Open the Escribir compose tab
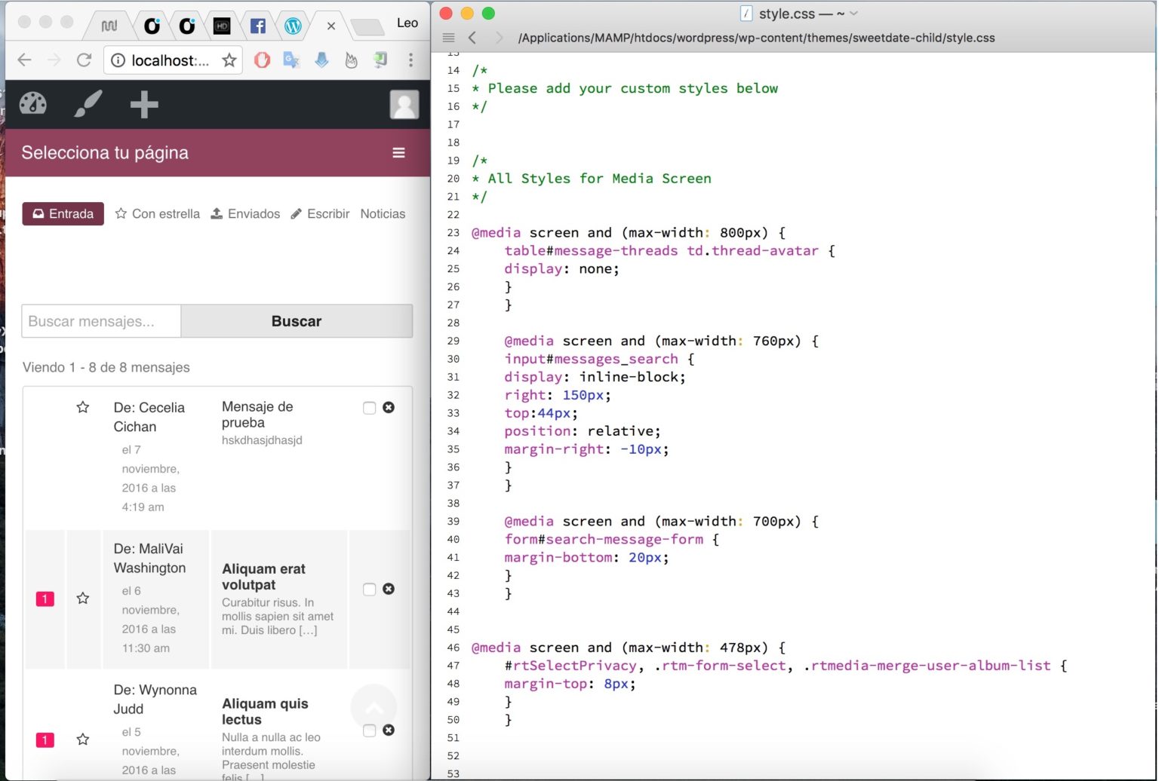1159x781 pixels. 320,214
